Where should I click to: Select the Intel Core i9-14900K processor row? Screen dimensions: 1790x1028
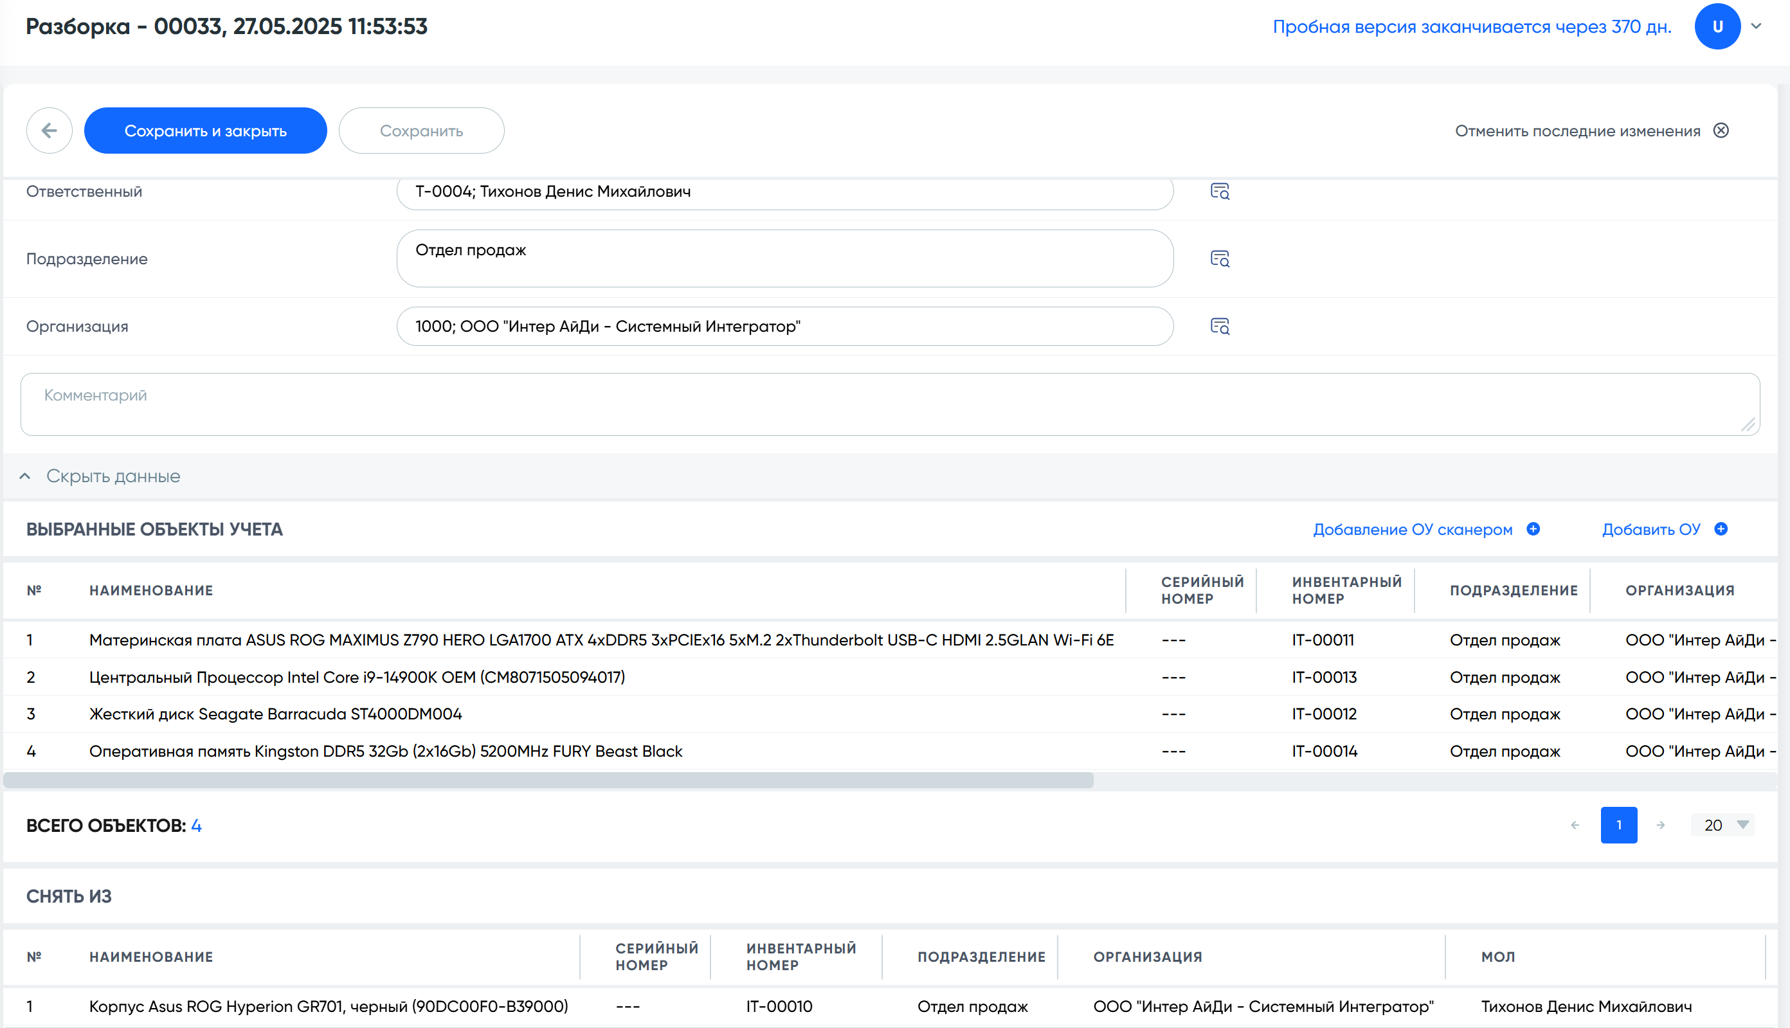[x=890, y=677]
